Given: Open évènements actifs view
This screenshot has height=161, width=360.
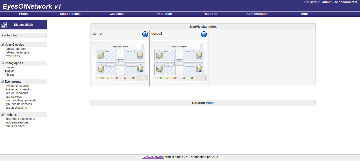Looking at the screenshot, I should [17, 86].
